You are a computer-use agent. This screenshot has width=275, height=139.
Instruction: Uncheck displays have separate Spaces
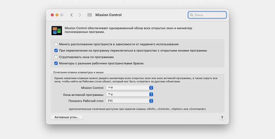click(56, 63)
